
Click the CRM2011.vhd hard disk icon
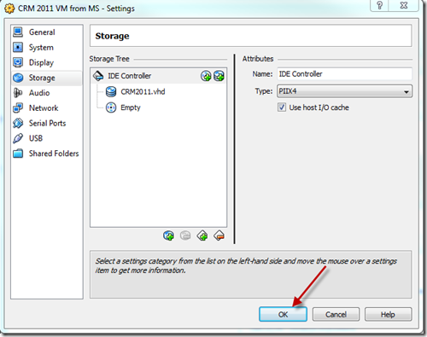(111, 91)
